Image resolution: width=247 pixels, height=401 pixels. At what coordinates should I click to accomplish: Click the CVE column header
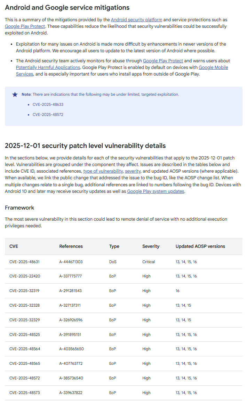pyautogui.click(x=14, y=246)
